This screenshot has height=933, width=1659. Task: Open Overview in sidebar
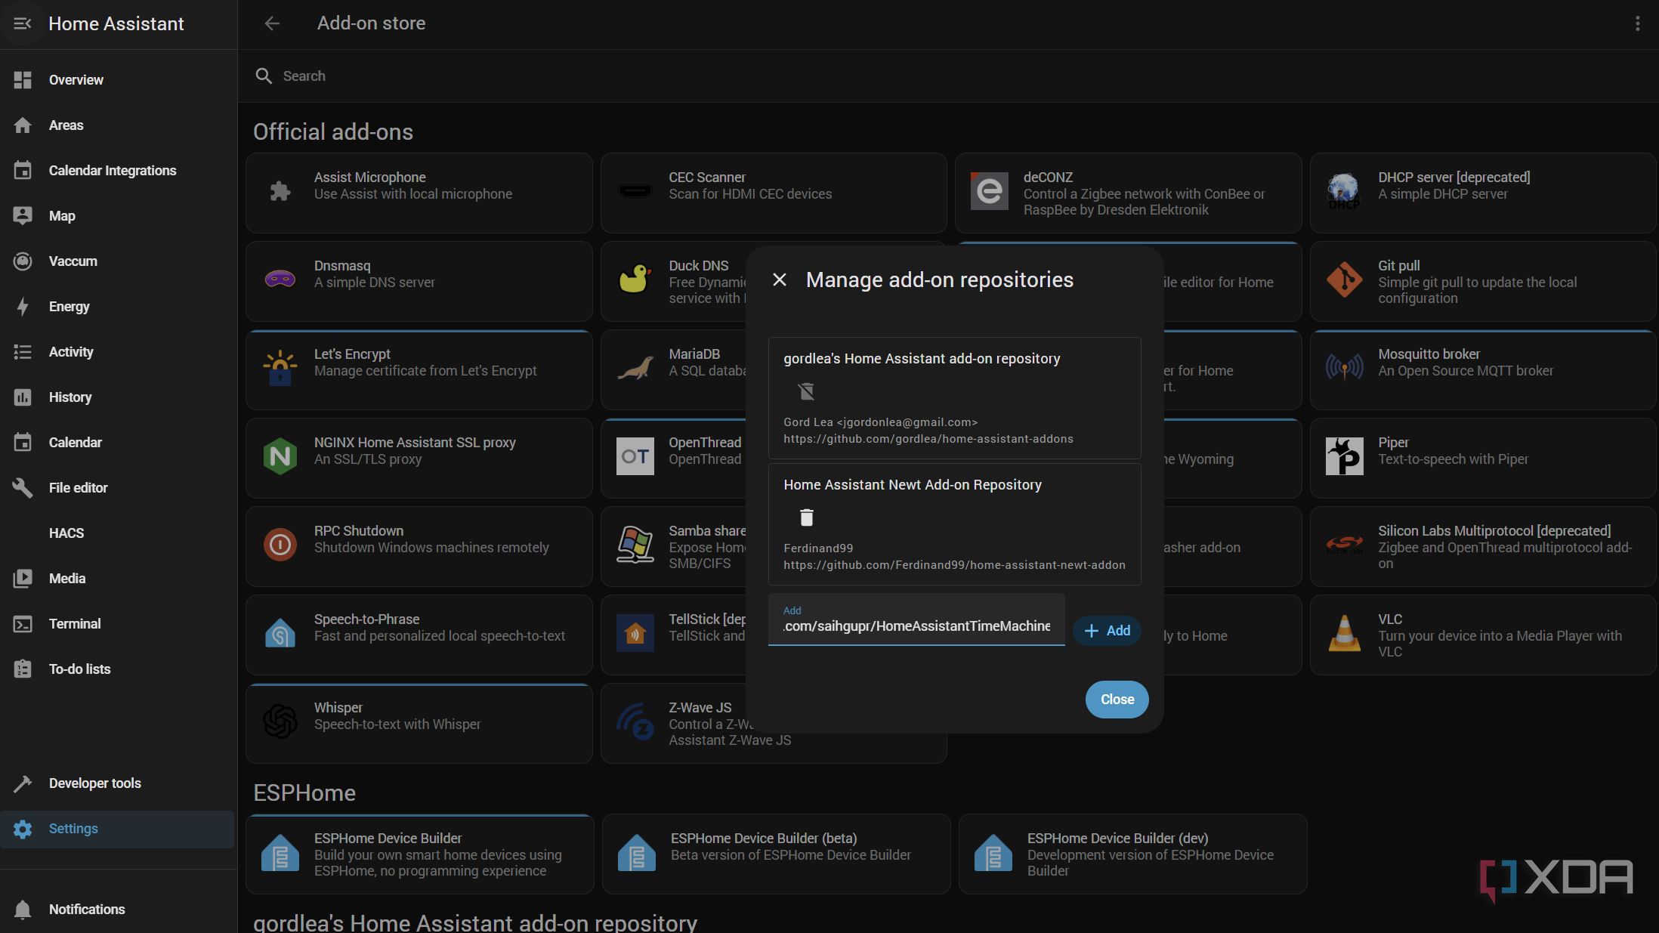tap(119, 80)
